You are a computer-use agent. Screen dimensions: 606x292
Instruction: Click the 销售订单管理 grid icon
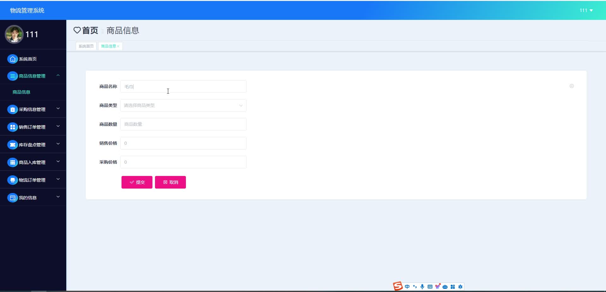point(12,127)
